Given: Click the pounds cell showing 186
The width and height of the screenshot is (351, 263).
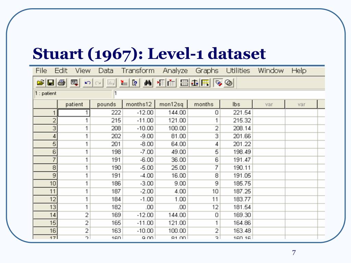Looking at the screenshot, I should (x=106, y=184).
